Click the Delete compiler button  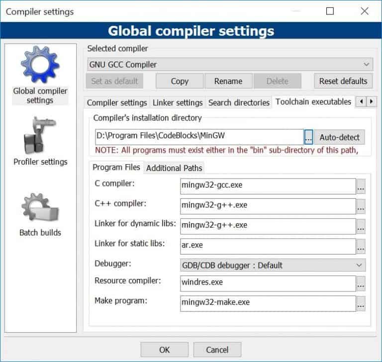click(x=278, y=81)
